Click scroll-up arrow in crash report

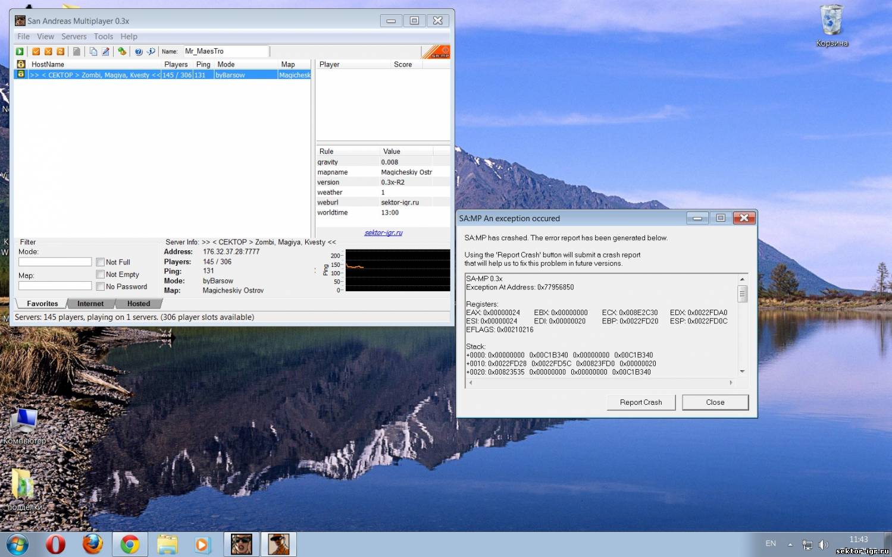742,279
